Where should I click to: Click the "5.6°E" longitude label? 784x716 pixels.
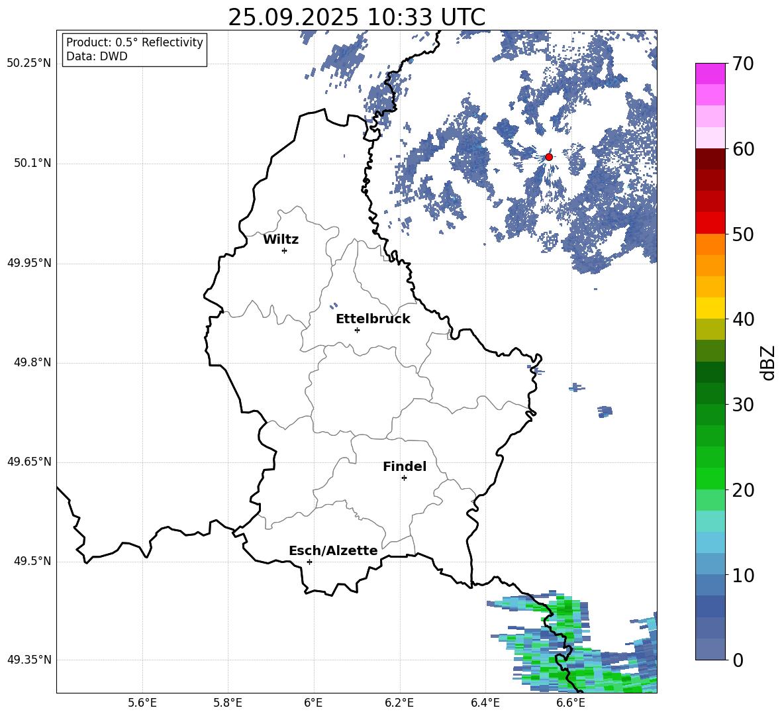tap(142, 703)
